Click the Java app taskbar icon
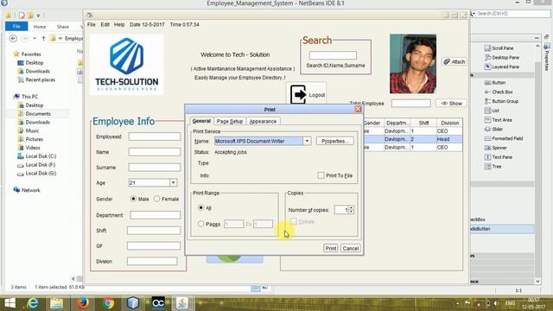Screen dimensions: 553x311 click(182, 303)
